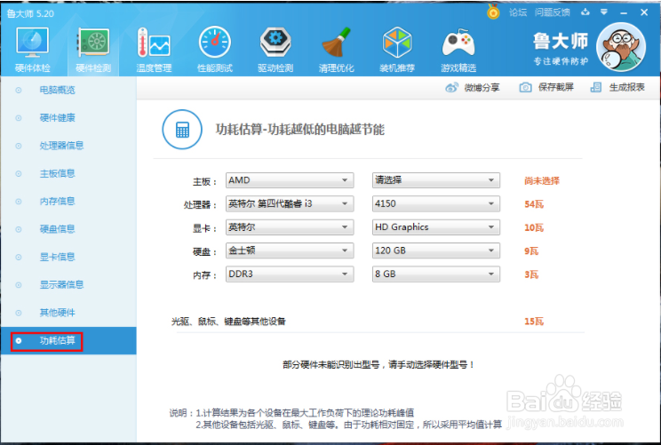Open graphics model dropdown HD Graphics
The height and width of the screenshot is (445, 661).
tap(436, 227)
